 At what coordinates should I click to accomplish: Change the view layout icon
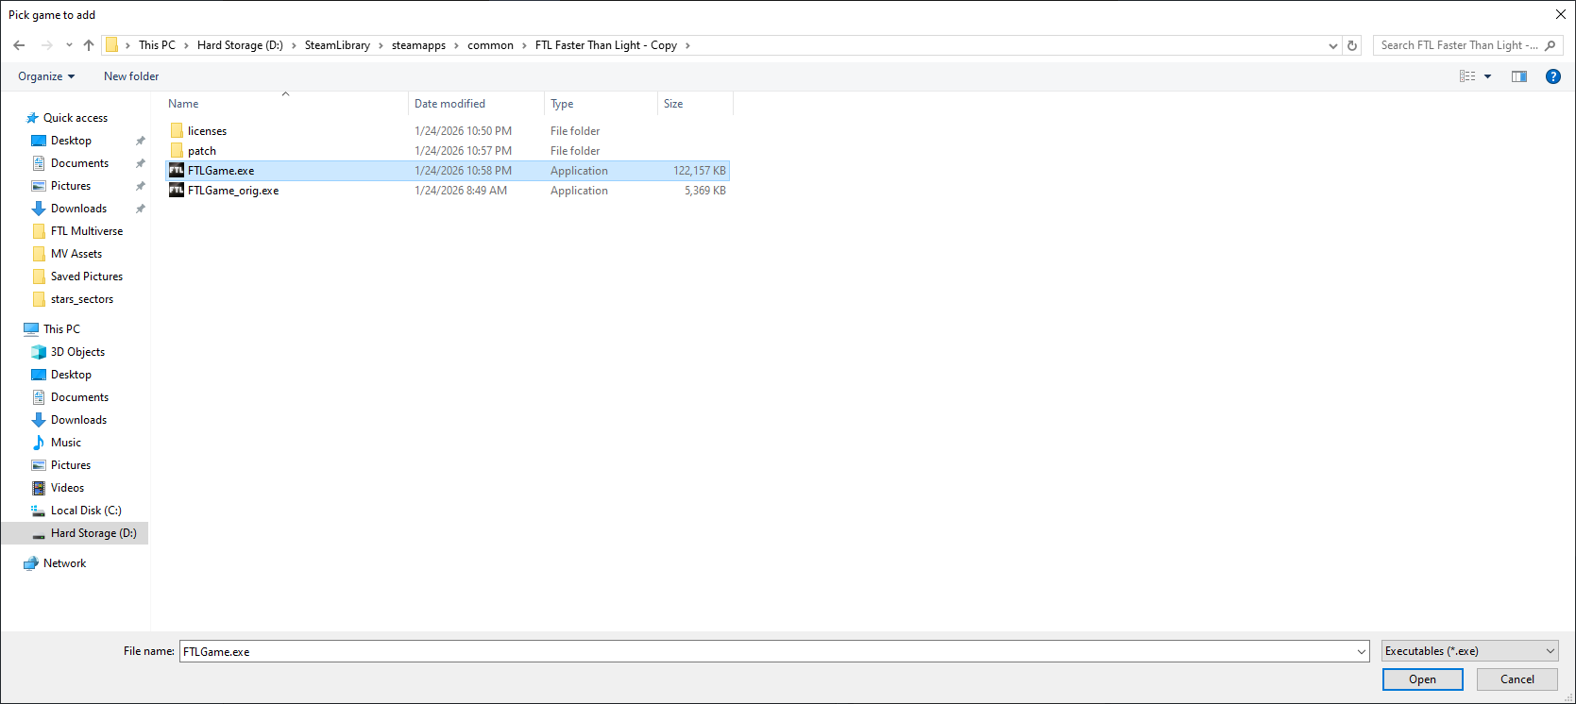(x=1467, y=76)
